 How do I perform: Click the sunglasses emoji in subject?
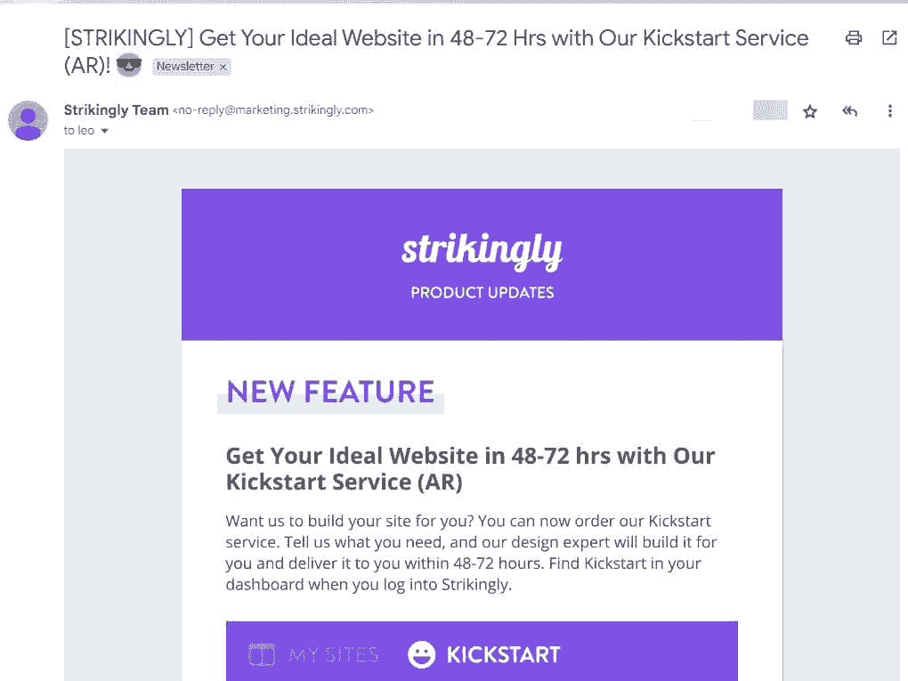coord(129,66)
